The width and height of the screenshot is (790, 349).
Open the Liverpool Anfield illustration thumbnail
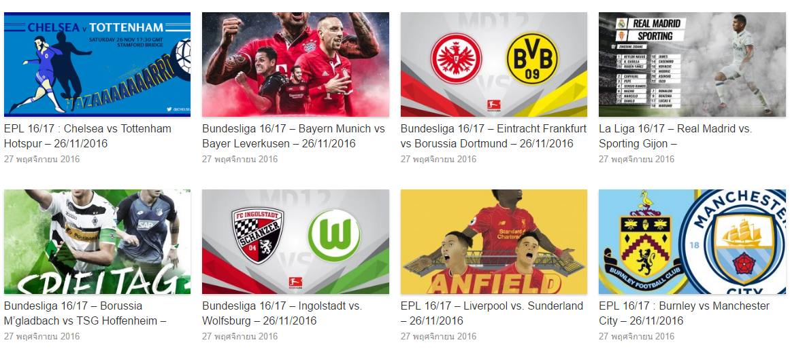pyautogui.click(x=494, y=242)
